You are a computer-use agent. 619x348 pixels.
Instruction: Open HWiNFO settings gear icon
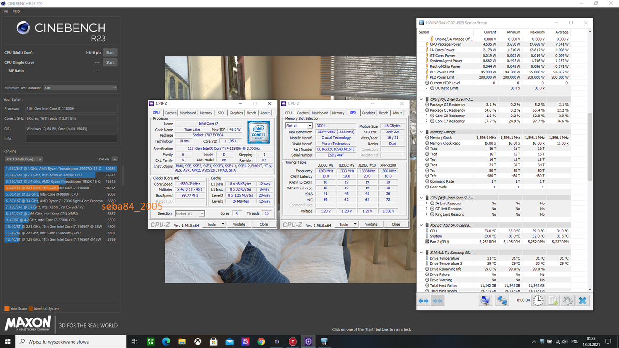click(567, 301)
